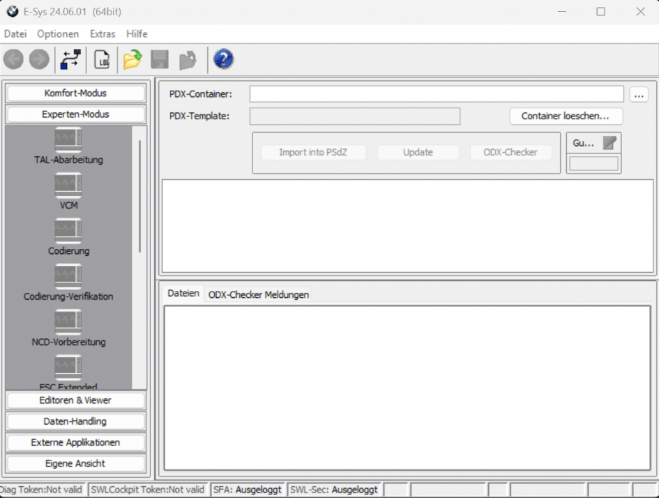Select the VCM module icon
The width and height of the screenshot is (659, 498).
pos(68,186)
